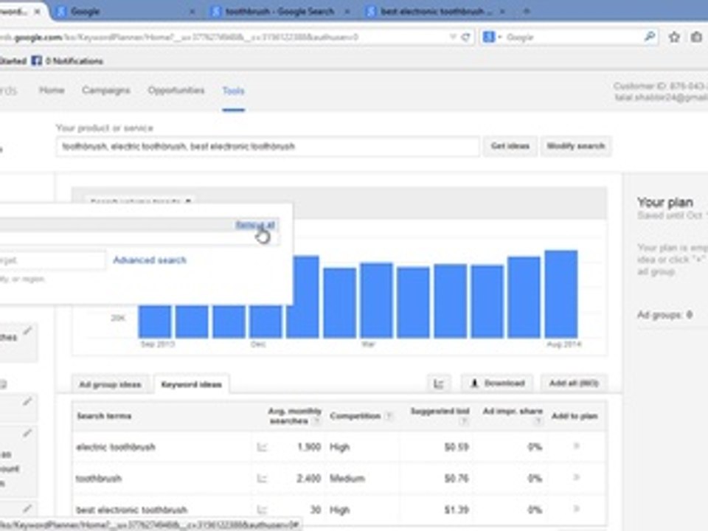Open the Home navigation item

[52, 90]
